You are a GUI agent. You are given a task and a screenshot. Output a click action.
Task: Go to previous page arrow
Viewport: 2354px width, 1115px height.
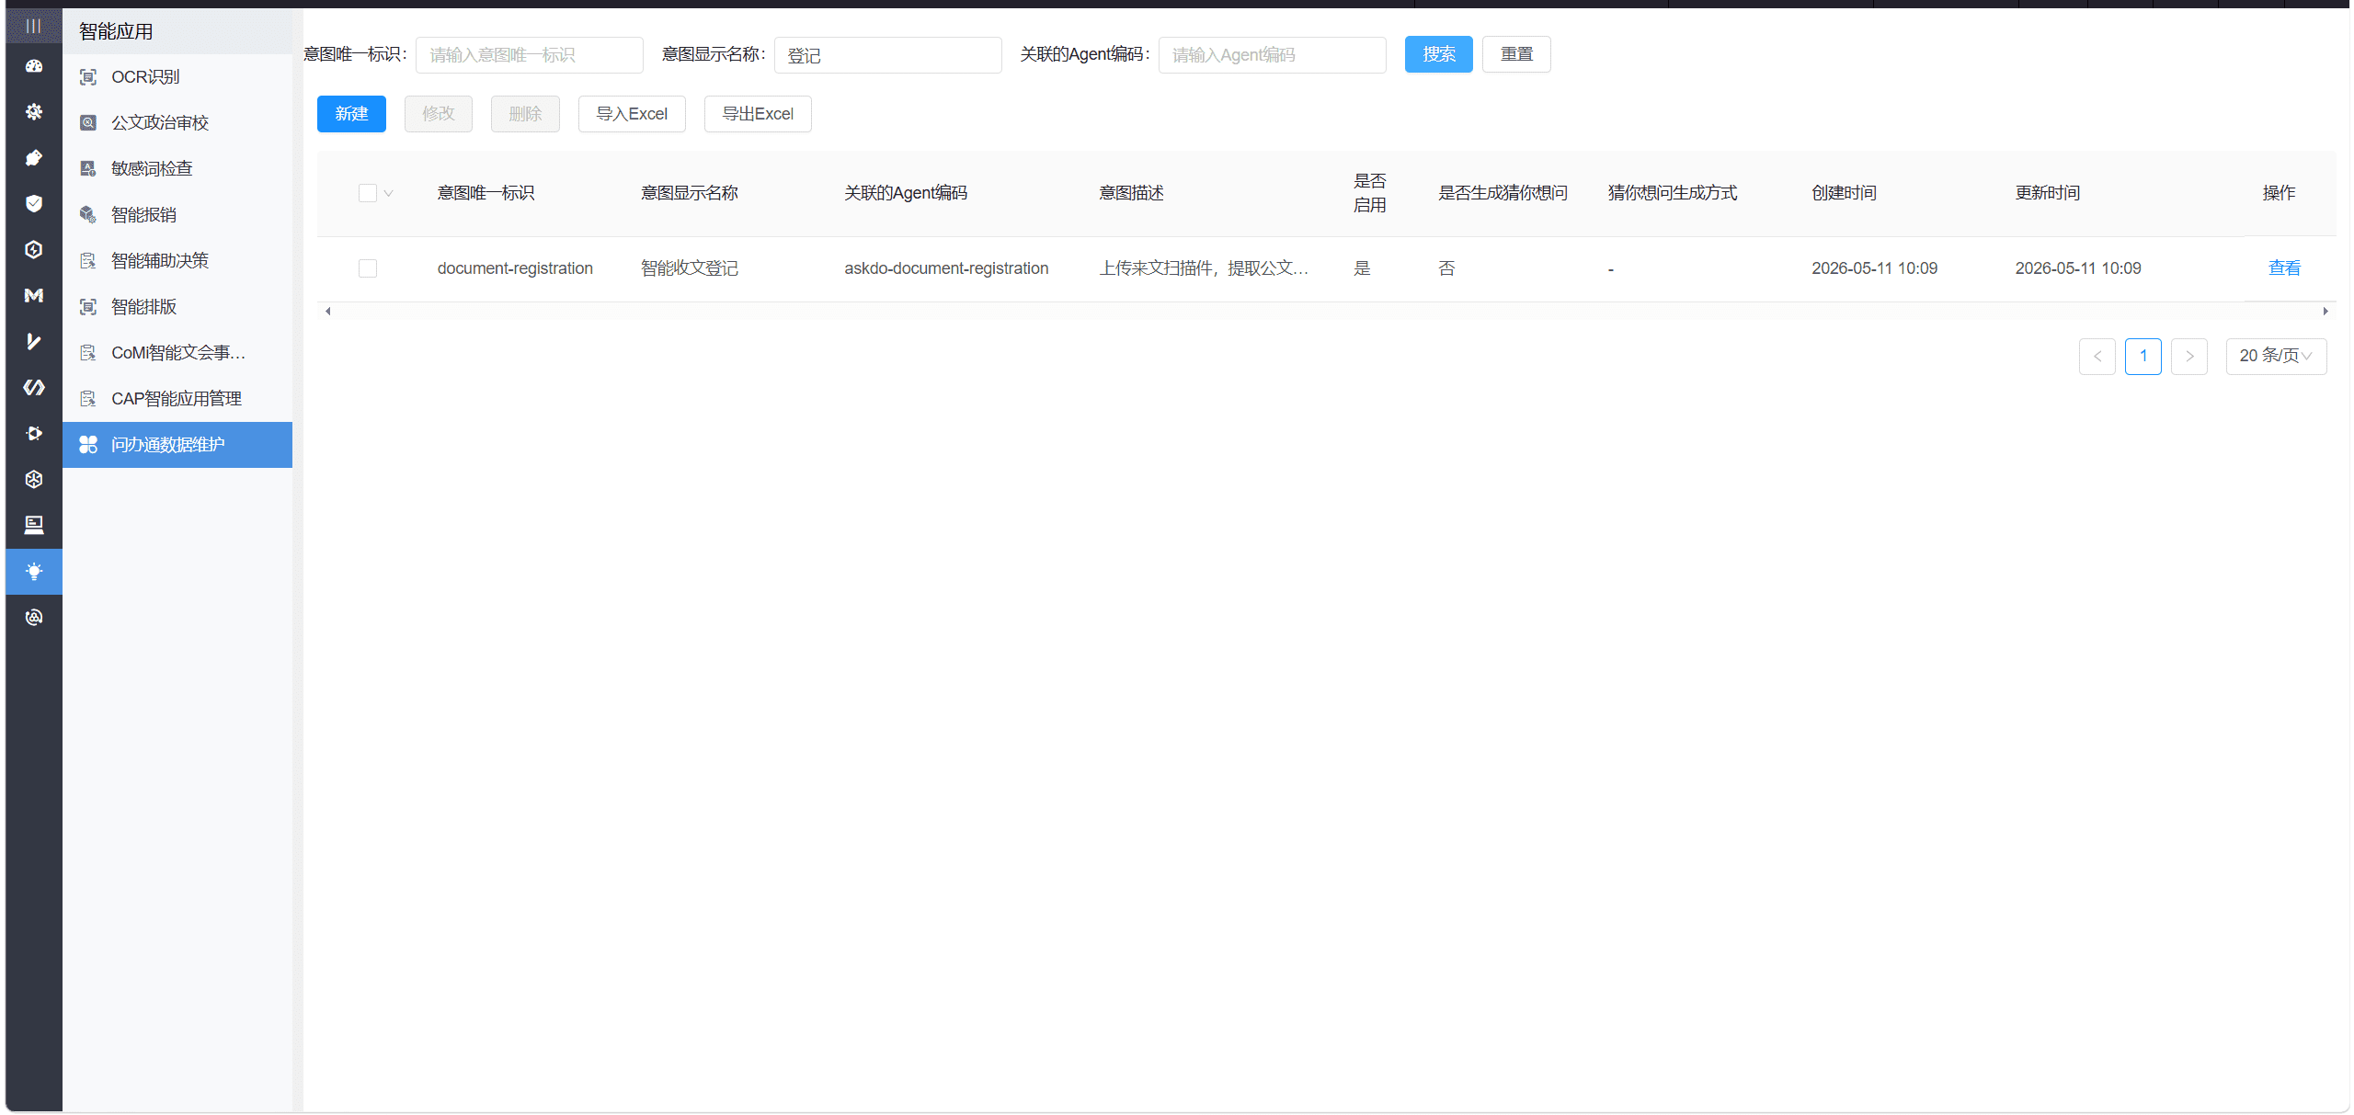click(2097, 356)
